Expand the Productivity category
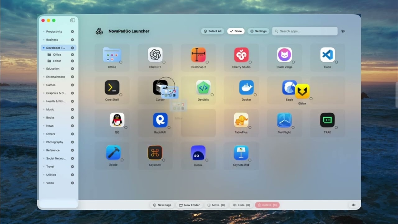Viewport: 398px width, 224px height. click(x=54, y=31)
